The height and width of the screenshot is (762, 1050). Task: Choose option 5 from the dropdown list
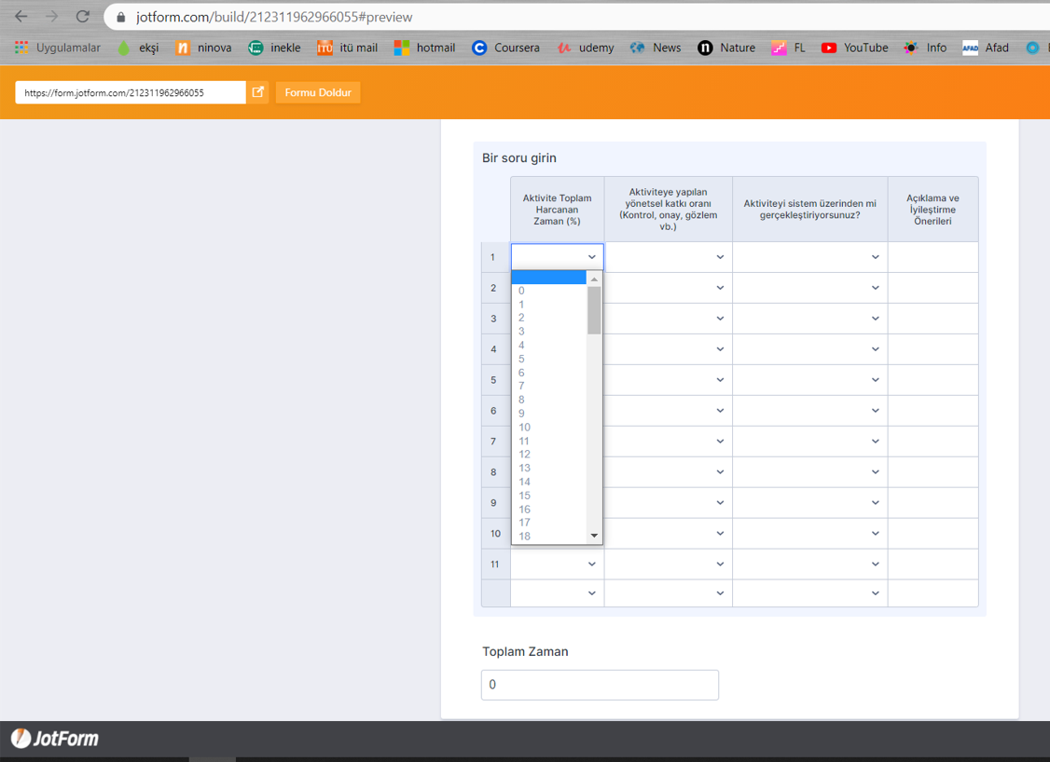pyautogui.click(x=521, y=359)
